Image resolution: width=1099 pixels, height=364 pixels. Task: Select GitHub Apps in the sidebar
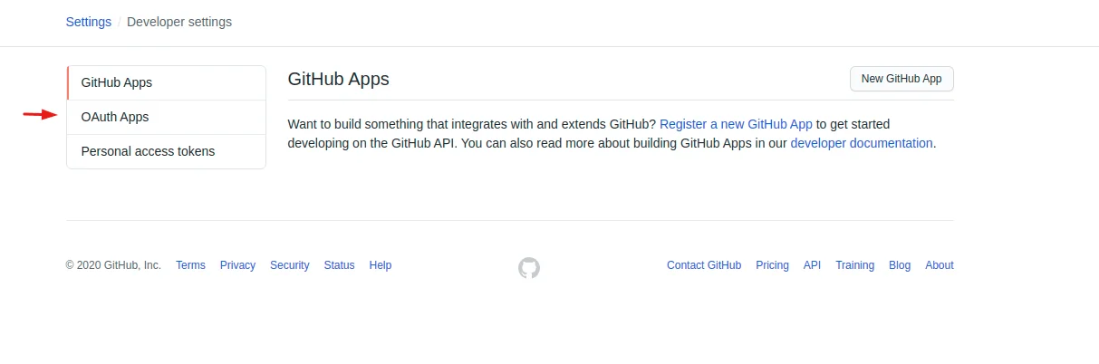coord(117,82)
